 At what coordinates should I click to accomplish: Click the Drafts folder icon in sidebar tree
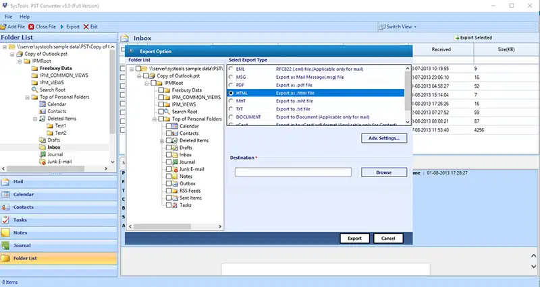[43, 140]
